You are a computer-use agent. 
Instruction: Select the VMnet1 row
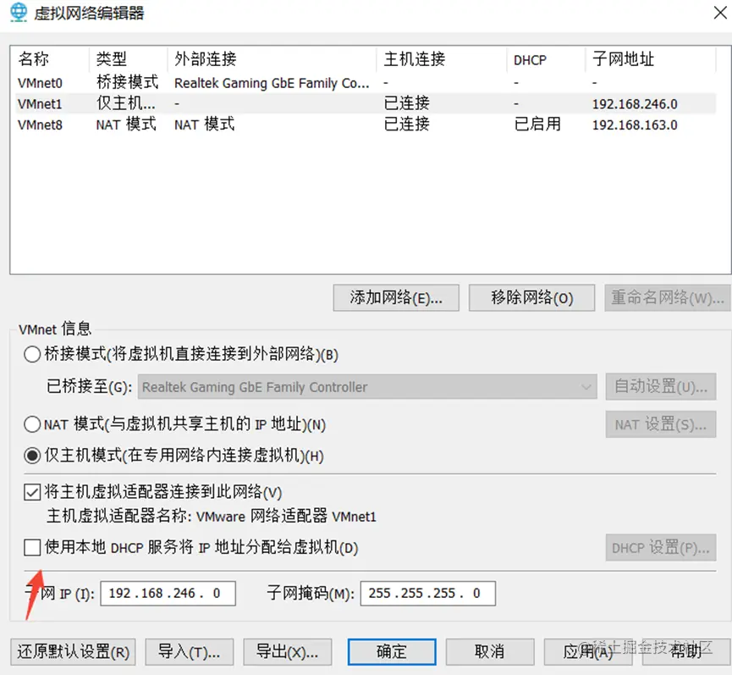click(366, 103)
